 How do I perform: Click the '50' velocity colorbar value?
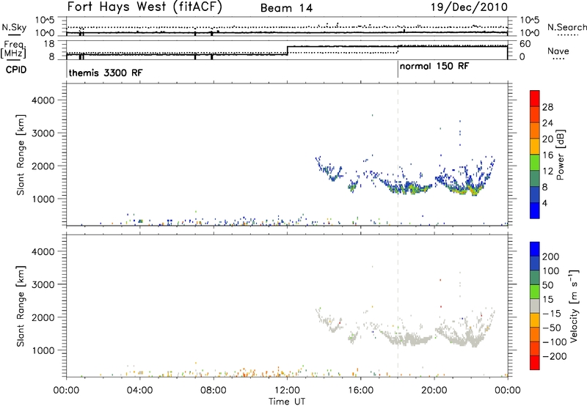pos(547,285)
